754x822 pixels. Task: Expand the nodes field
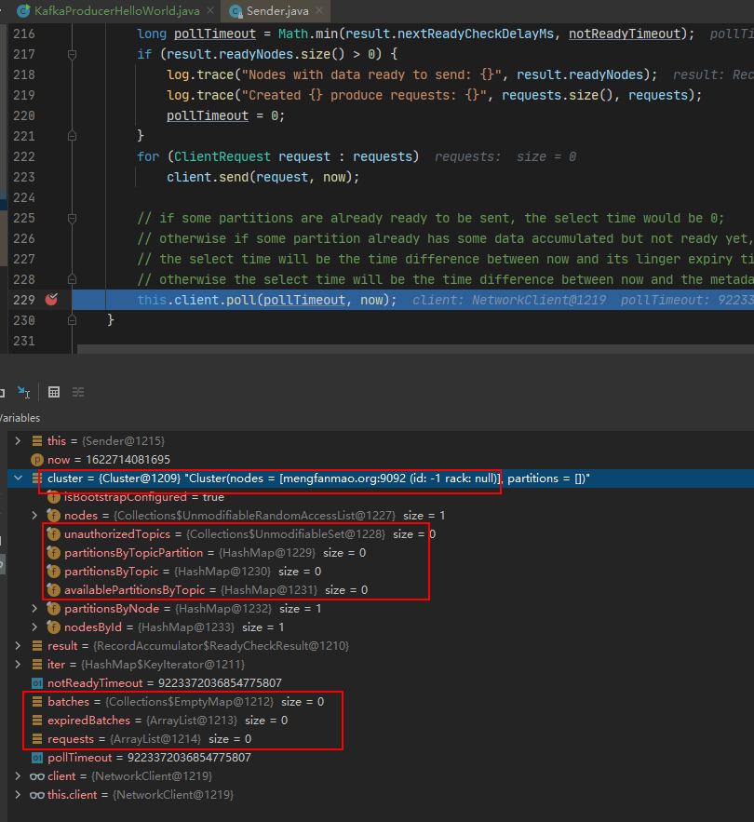tap(34, 516)
